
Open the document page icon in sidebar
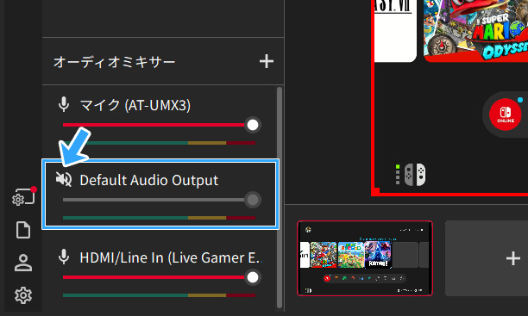point(23,230)
